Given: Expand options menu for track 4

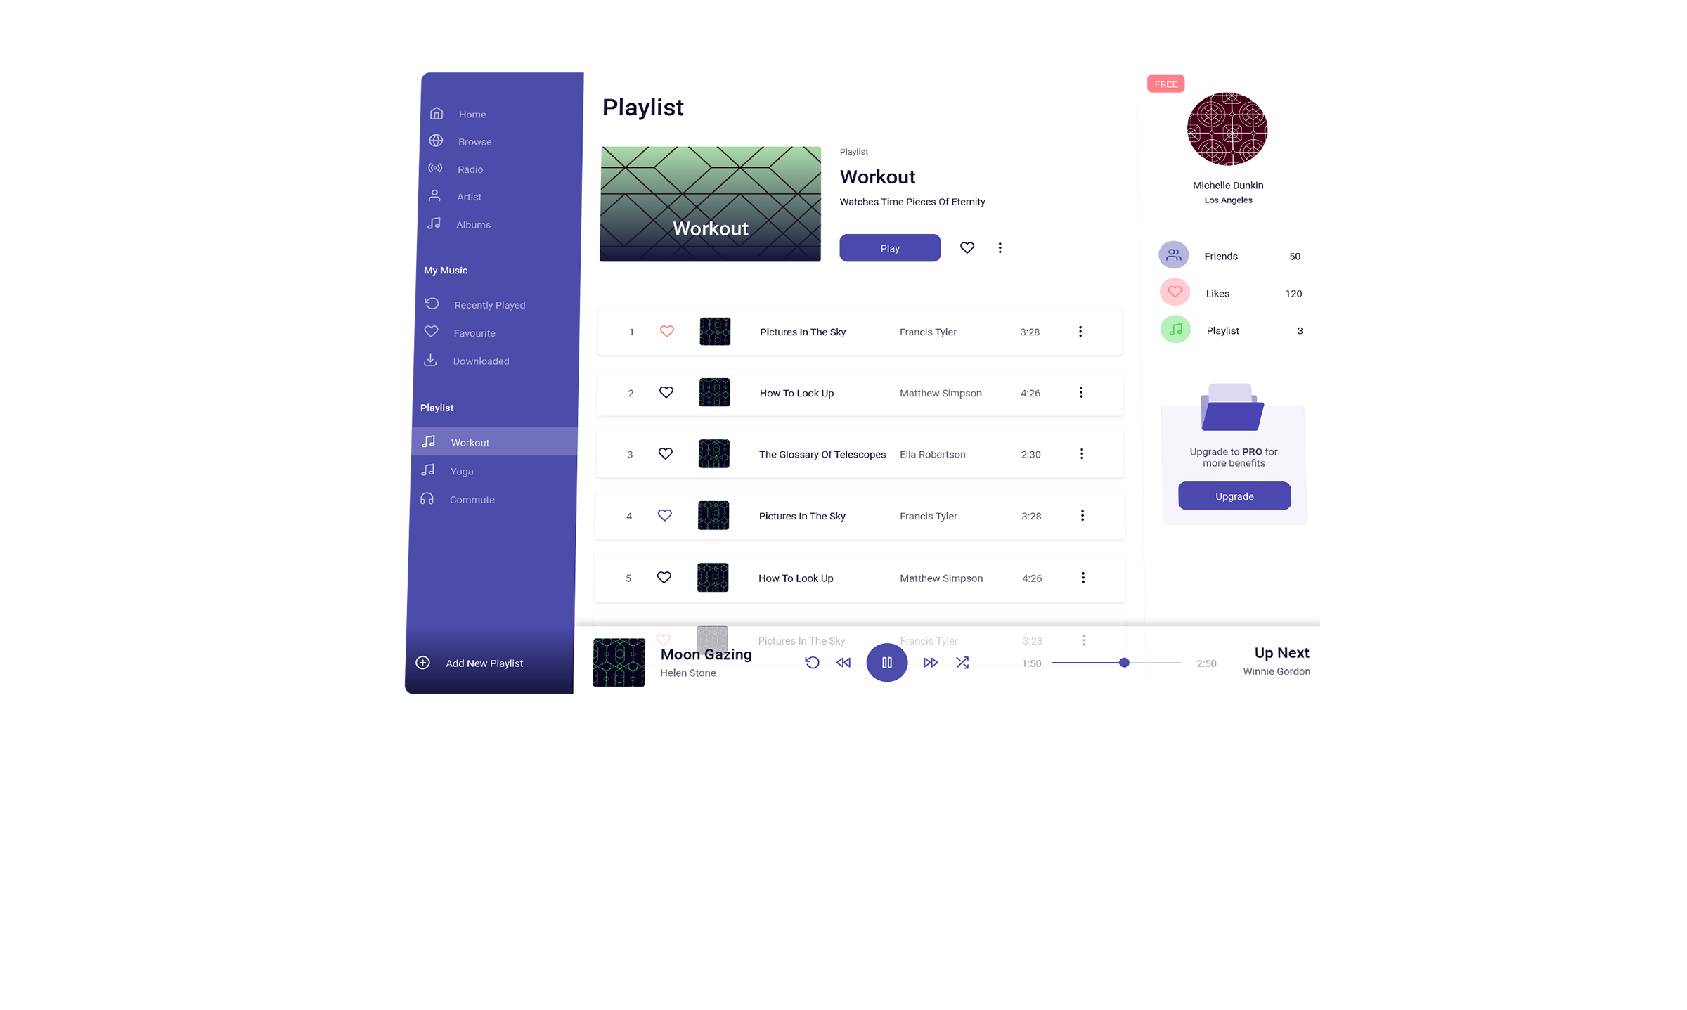Looking at the screenshot, I should click(x=1081, y=514).
